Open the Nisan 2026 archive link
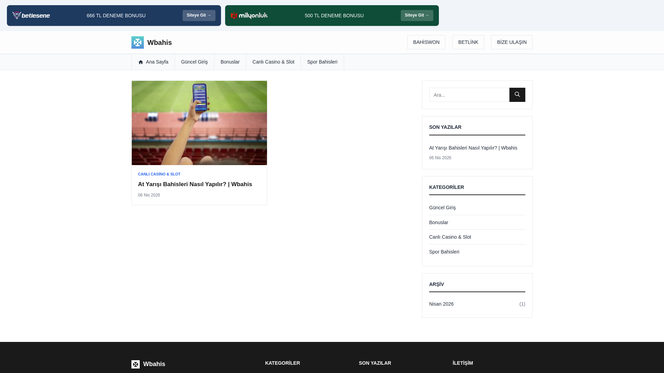The width and height of the screenshot is (664, 373). [441, 304]
